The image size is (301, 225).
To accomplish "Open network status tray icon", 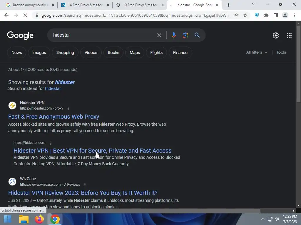I will tap(270, 219).
